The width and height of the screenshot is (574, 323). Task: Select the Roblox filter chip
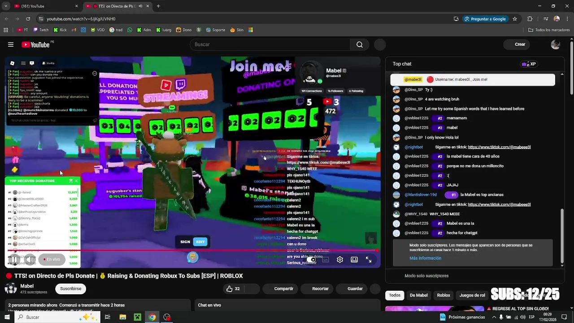pos(444,295)
